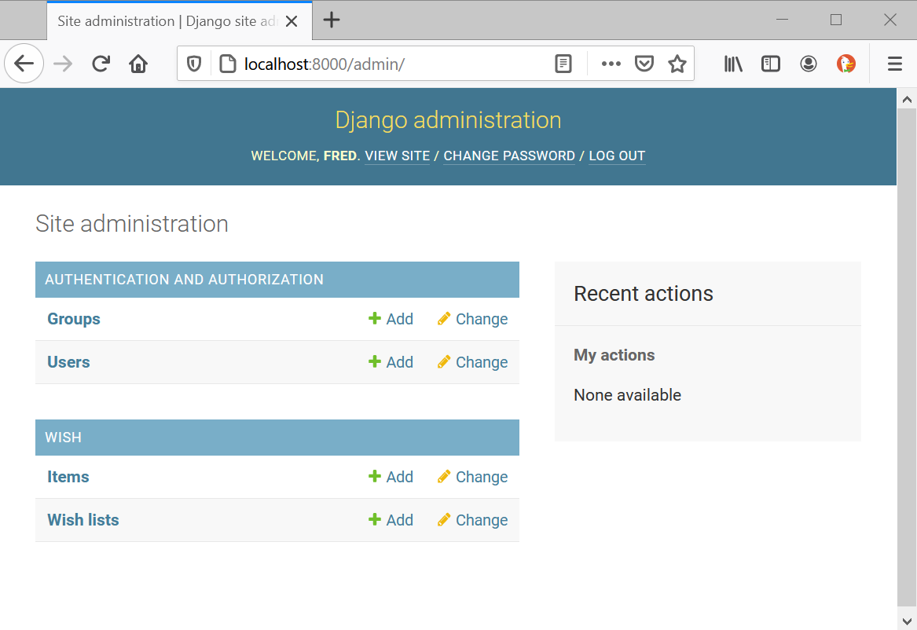
Task: Open the Authentication and Authorization section
Action: [184, 280]
